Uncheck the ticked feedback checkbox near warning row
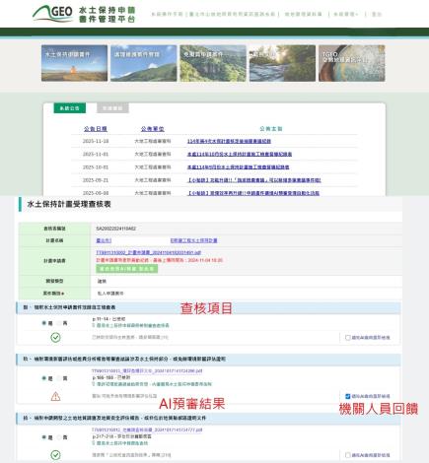The height and width of the screenshot is (463, 429). coord(348,396)
